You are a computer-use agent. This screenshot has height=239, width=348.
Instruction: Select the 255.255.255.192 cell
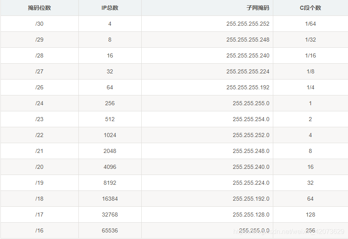tap(248, 87)
